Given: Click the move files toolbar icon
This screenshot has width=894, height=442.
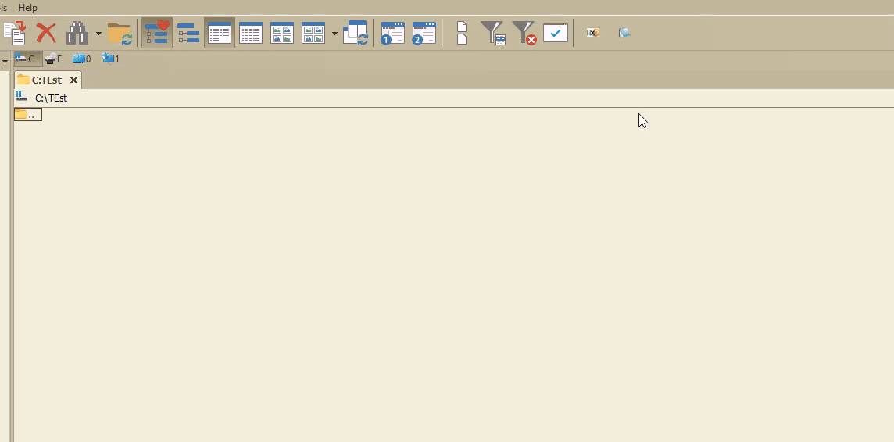Looking at the screenshot, I should [x=15, y=33].
